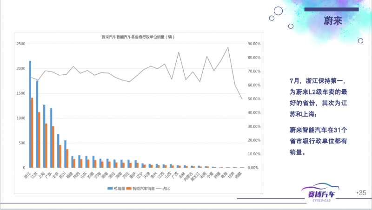Click the text line 蔚来智能汽车在31个
Image resolution: width=372 pixels, height=210 pixels.
pos(319,130)
